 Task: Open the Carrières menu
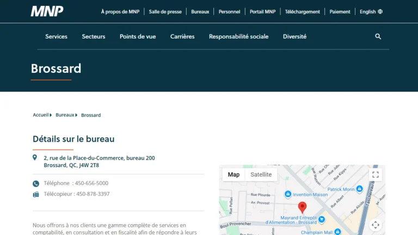[182, 36]
